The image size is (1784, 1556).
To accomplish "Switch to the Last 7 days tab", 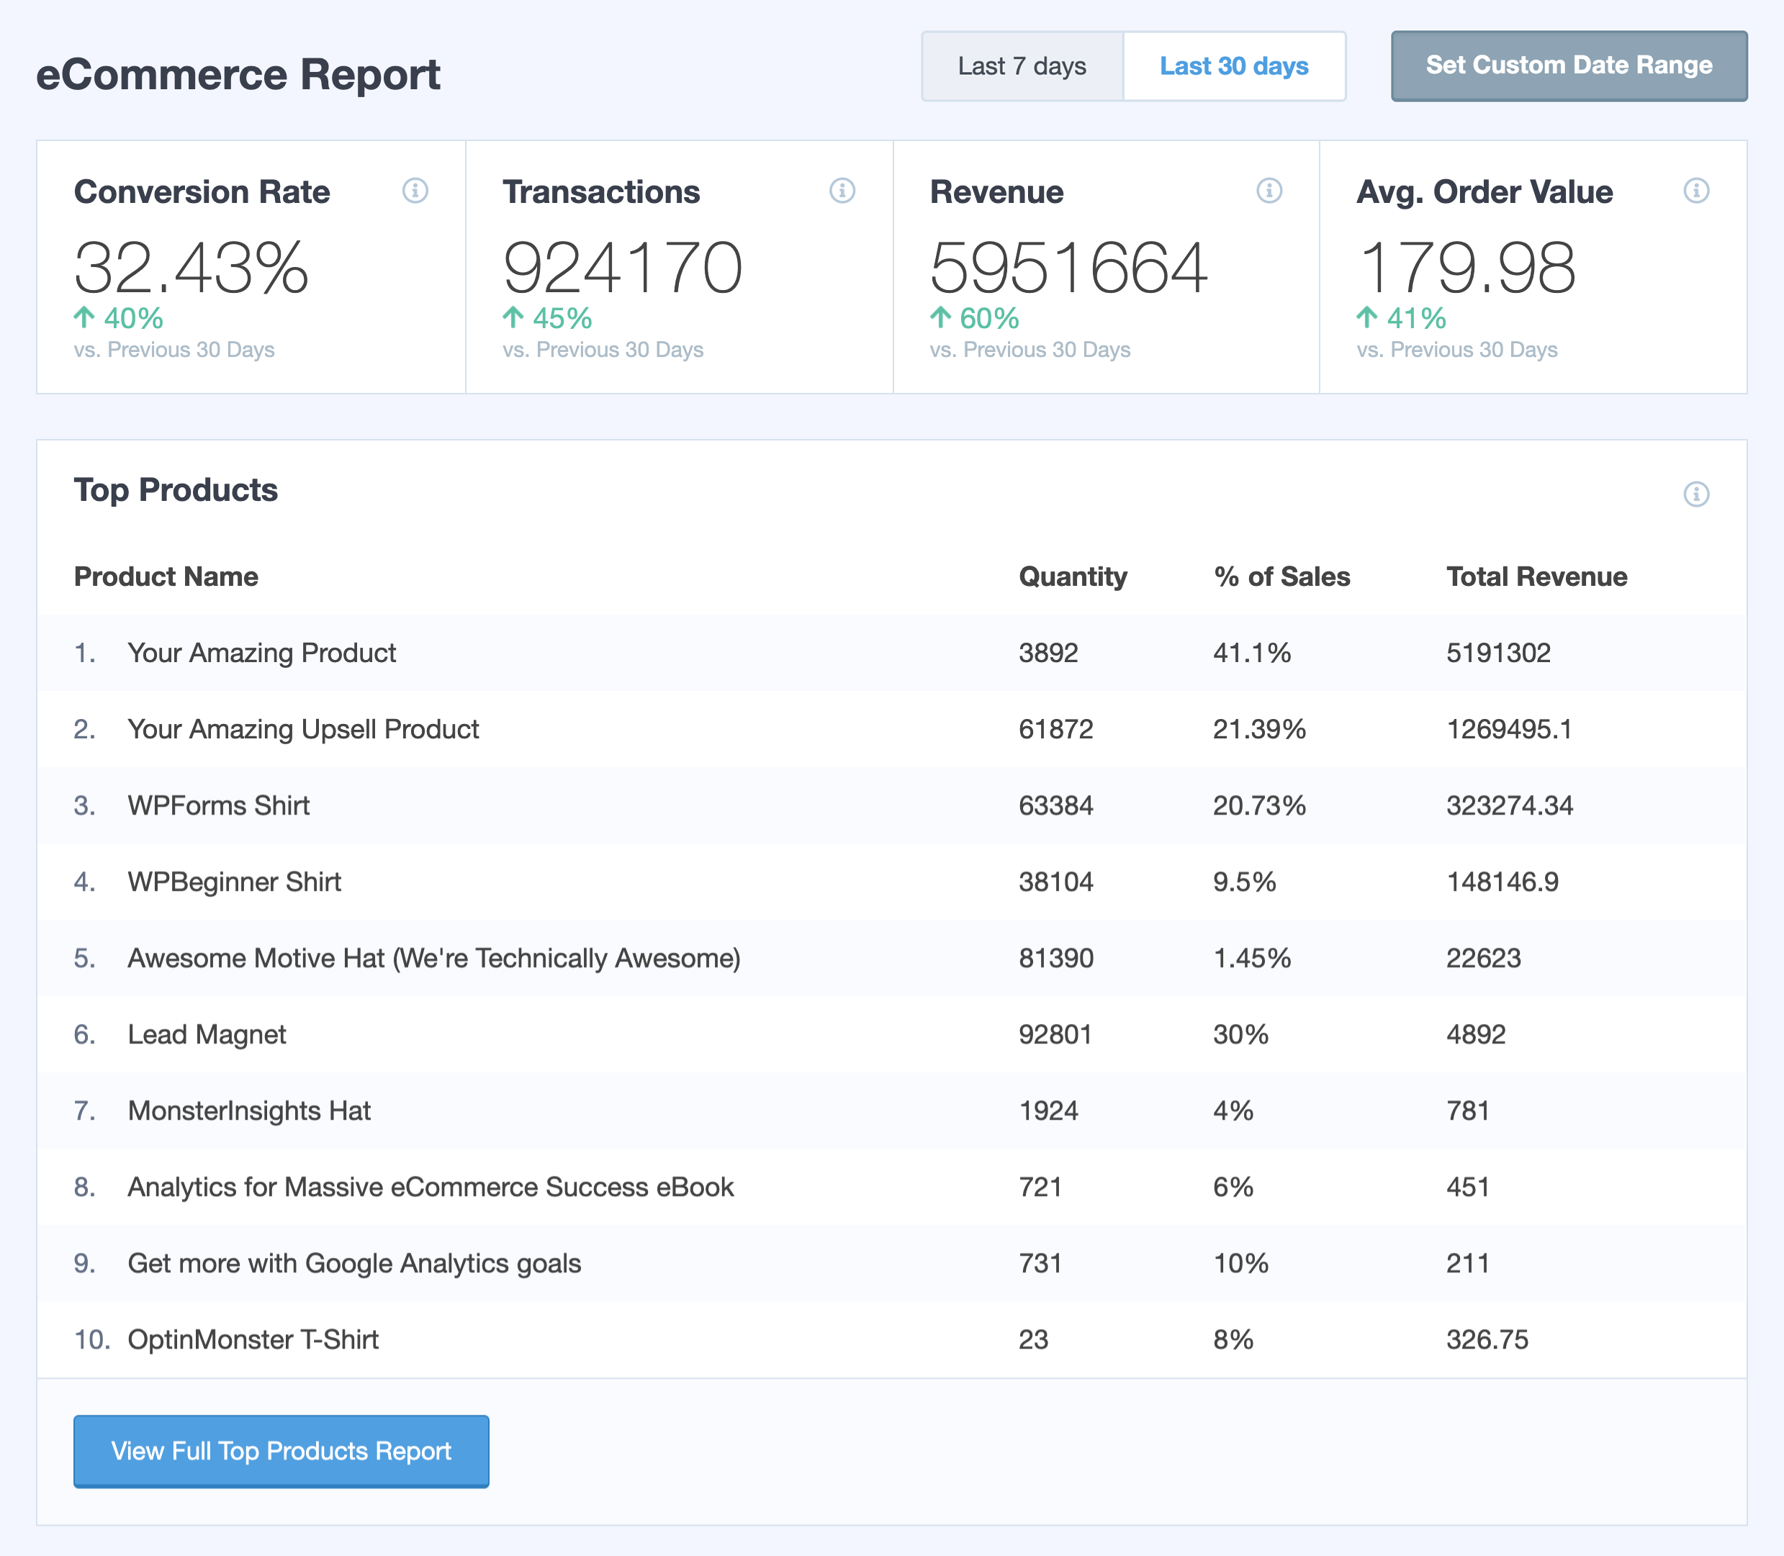I will pos(1022,65).
